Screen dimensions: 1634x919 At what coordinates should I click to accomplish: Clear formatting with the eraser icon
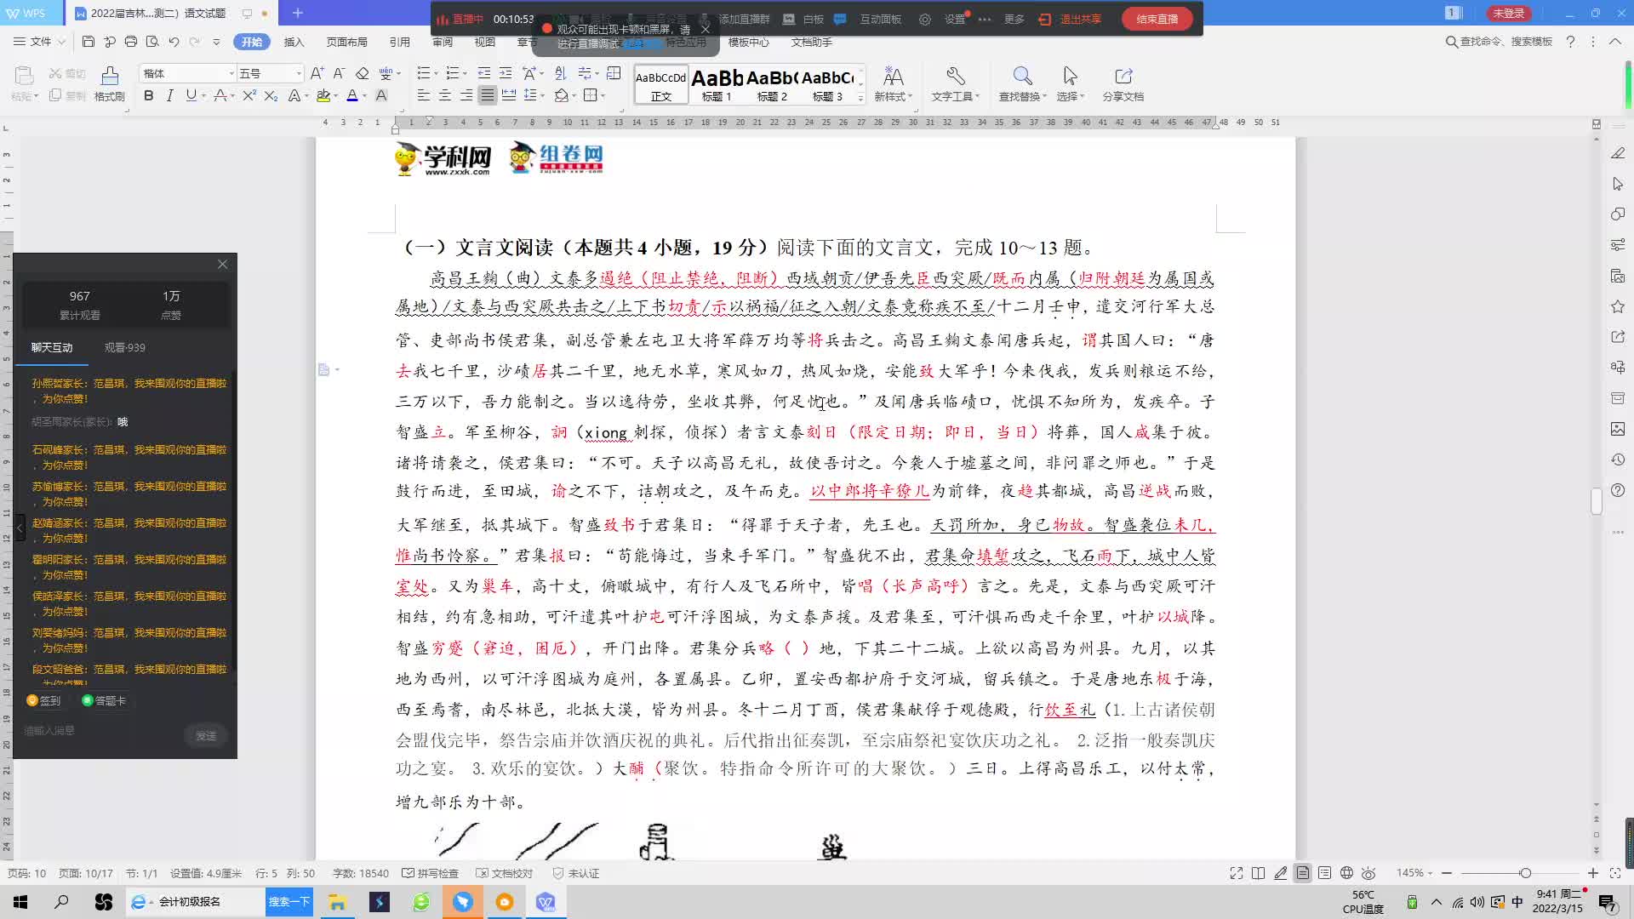tap(362, 73)
